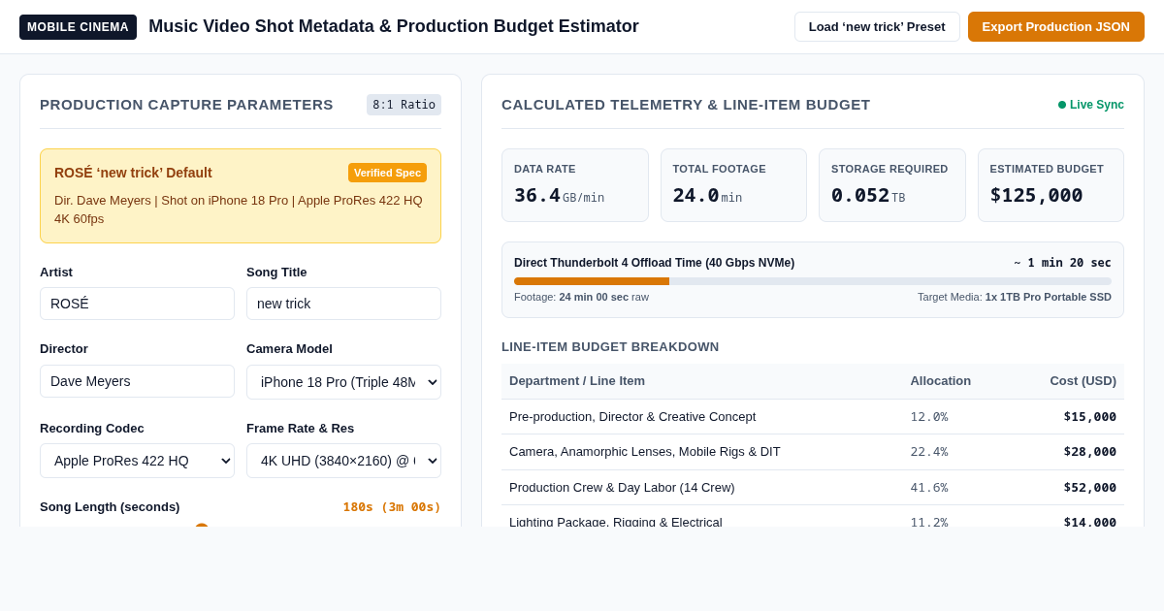1164x611 pixels.
Task: Open the Frame Rate & Res dropdown
Action: point(343,461)
